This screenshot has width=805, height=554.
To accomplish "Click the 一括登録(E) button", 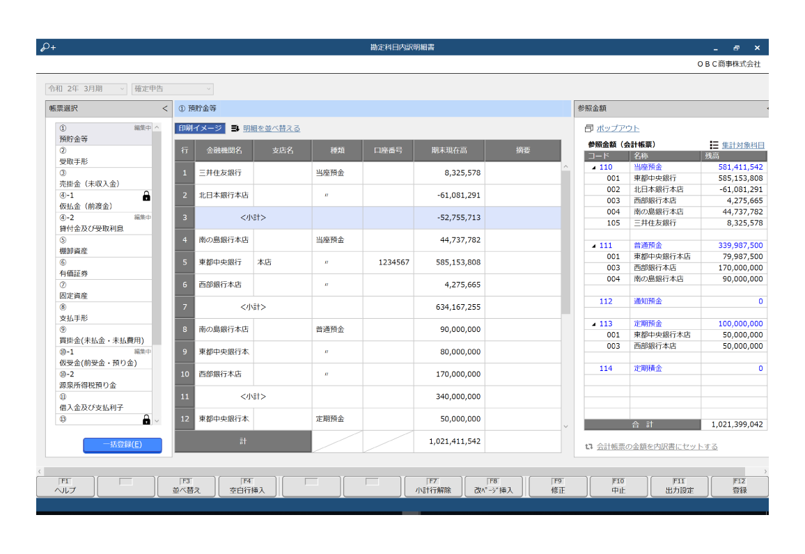I will [x=123, y=445].
